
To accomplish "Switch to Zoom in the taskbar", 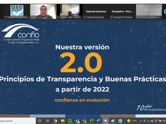I will 106,121.
